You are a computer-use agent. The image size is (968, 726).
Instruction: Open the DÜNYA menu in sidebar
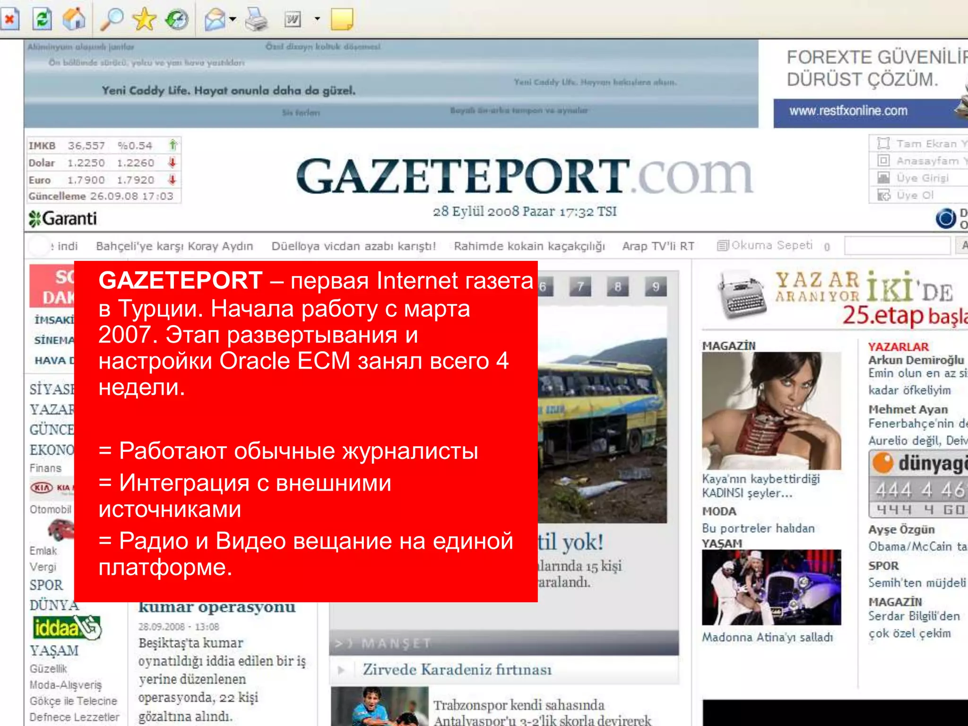point(54,605)
